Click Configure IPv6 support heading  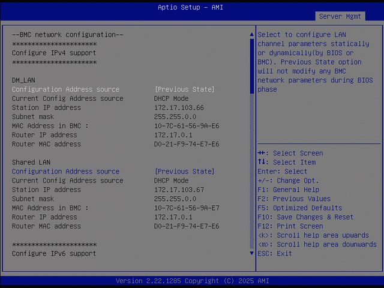click(x=54, y=253)
